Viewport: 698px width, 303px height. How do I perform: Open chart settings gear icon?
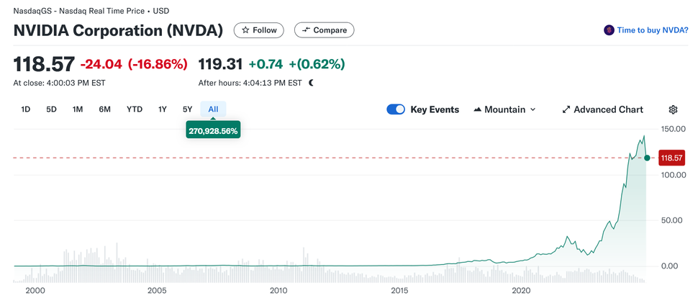click(673, 109)
